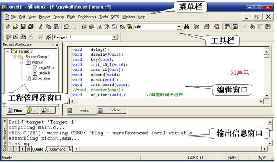Click the Undo arrow icon
277x163 pixels.
pos(66,27)
